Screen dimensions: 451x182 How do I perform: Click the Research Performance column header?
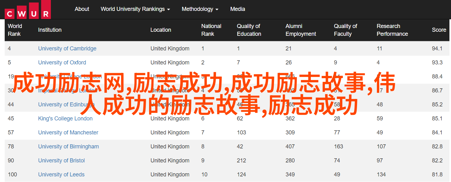pyautogui.click(x=392, y=30)
